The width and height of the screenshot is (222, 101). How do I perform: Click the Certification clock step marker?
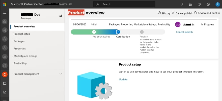point(118,32)
